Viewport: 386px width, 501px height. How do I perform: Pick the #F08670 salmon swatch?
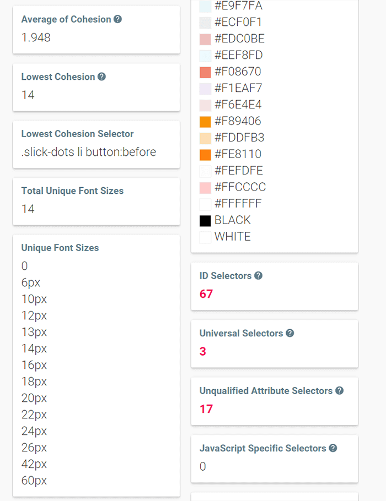point(205,72)
